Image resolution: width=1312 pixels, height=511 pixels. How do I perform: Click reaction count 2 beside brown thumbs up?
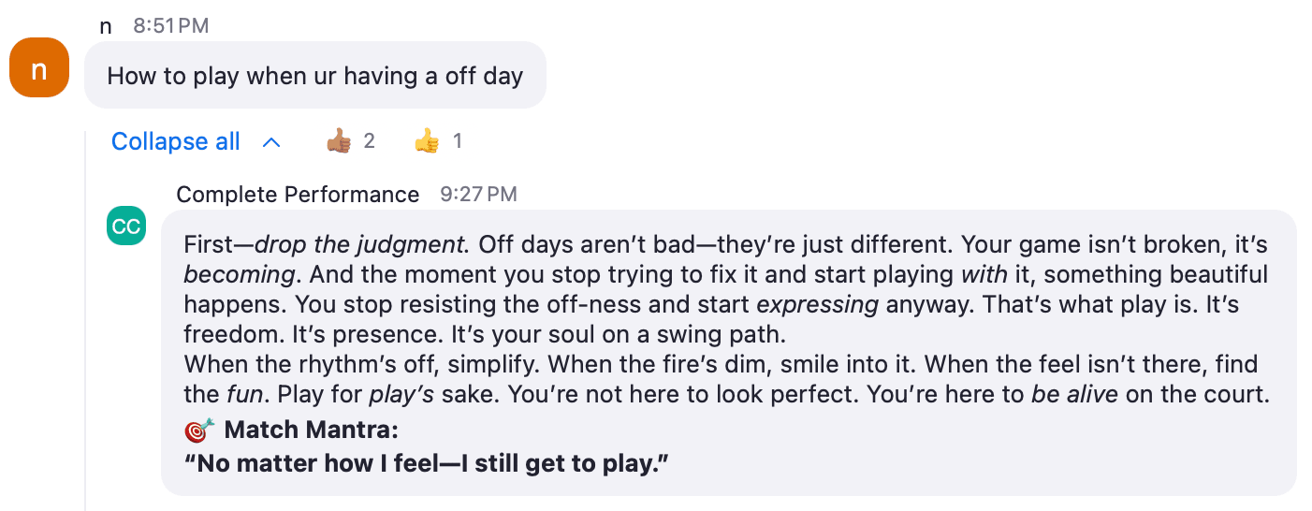point(369,141)
